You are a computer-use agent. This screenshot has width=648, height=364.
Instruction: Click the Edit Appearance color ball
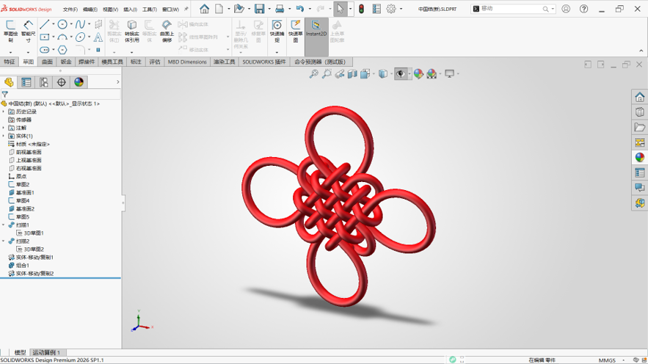418,74
